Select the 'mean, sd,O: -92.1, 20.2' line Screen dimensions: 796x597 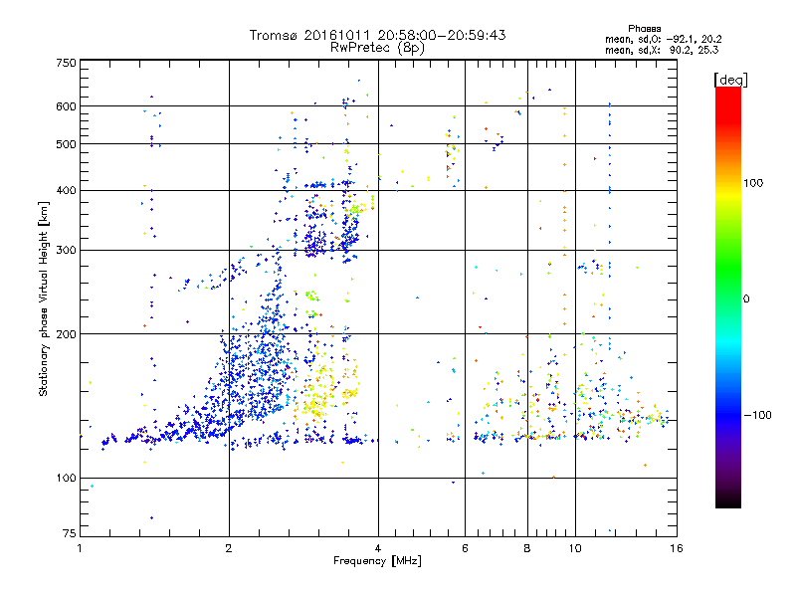pyautogui.click(x=663, y=39)
